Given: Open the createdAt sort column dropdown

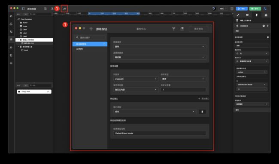Looking at the screenshot, I should point(136,79).
